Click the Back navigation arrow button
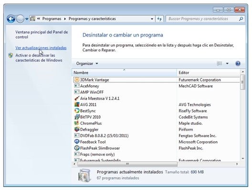Viewport: 252px width, 190px height. click(x=11, y=19)
